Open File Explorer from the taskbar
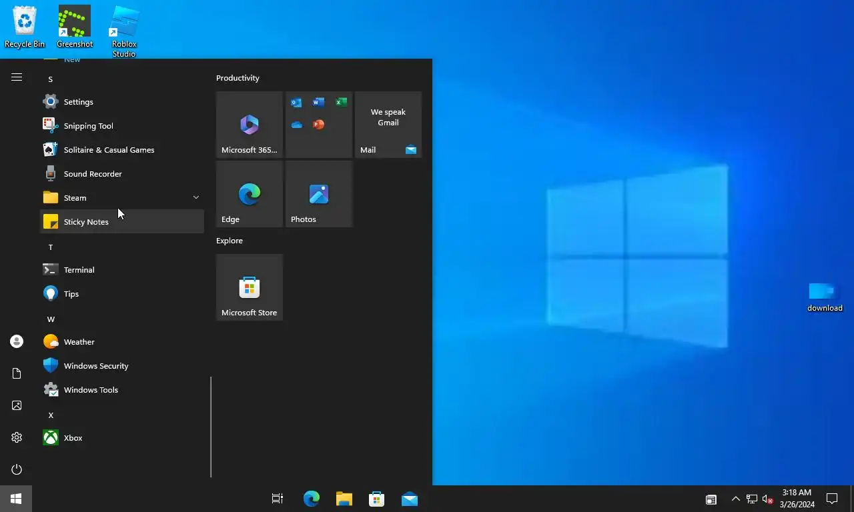Screen dimensions: 854x512 click(344, 499)
